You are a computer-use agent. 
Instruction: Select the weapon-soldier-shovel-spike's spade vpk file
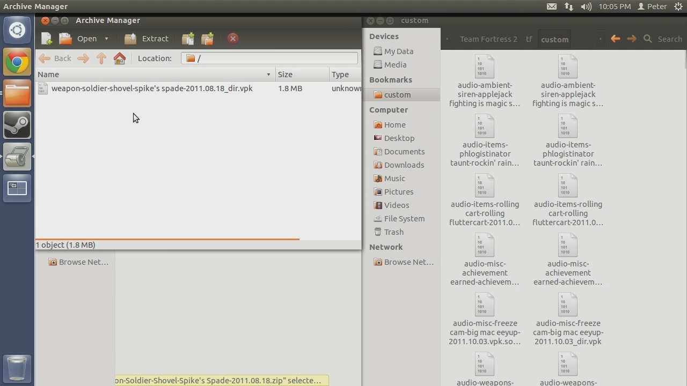[152, 88]
